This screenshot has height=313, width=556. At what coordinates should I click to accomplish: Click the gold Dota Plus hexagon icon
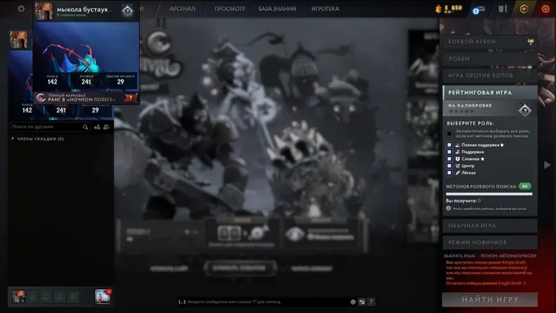point(524,9)
